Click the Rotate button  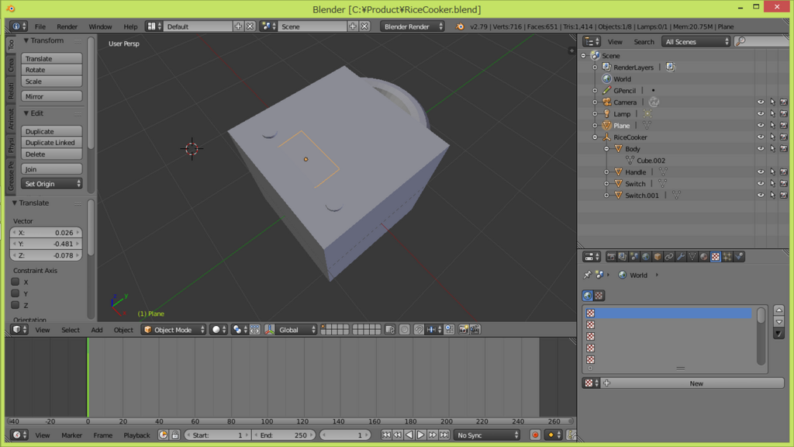pos(52,70)
